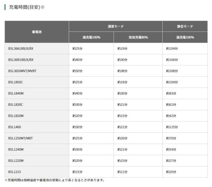
Task: Select 満充電100% header under 通常モード
Action: click(x=91, y=37)
